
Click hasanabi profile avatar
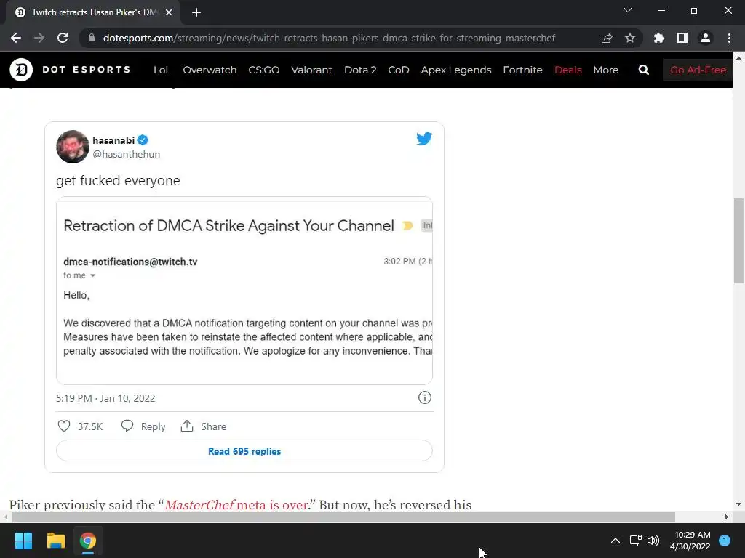click(73, 147)
